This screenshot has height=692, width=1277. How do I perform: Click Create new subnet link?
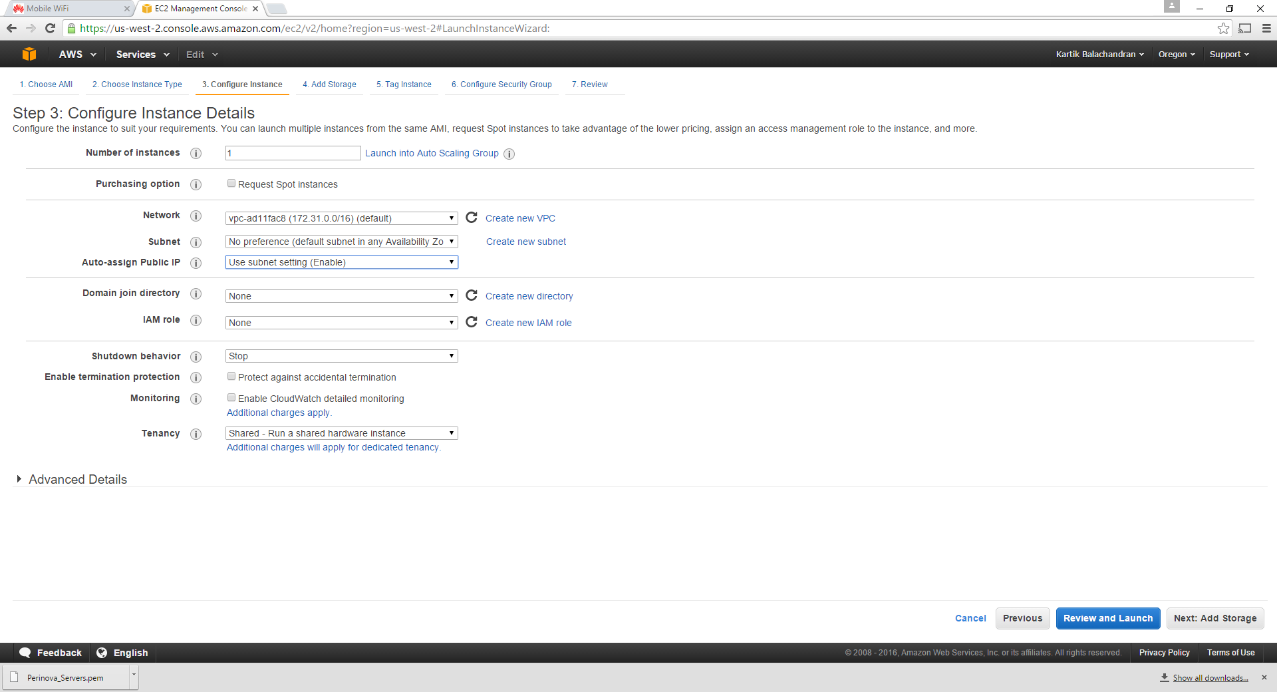pyautogui.click(x=526, y=242)
